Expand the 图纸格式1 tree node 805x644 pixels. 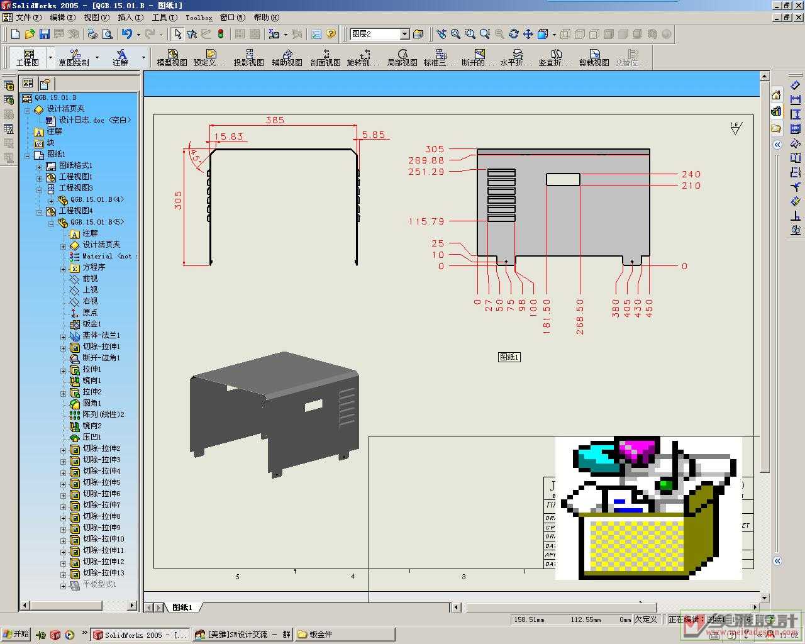click(x=39, y=166)
